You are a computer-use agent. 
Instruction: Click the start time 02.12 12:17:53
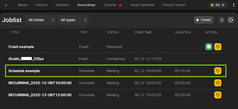pyautogui.click(x=148, y=59)
